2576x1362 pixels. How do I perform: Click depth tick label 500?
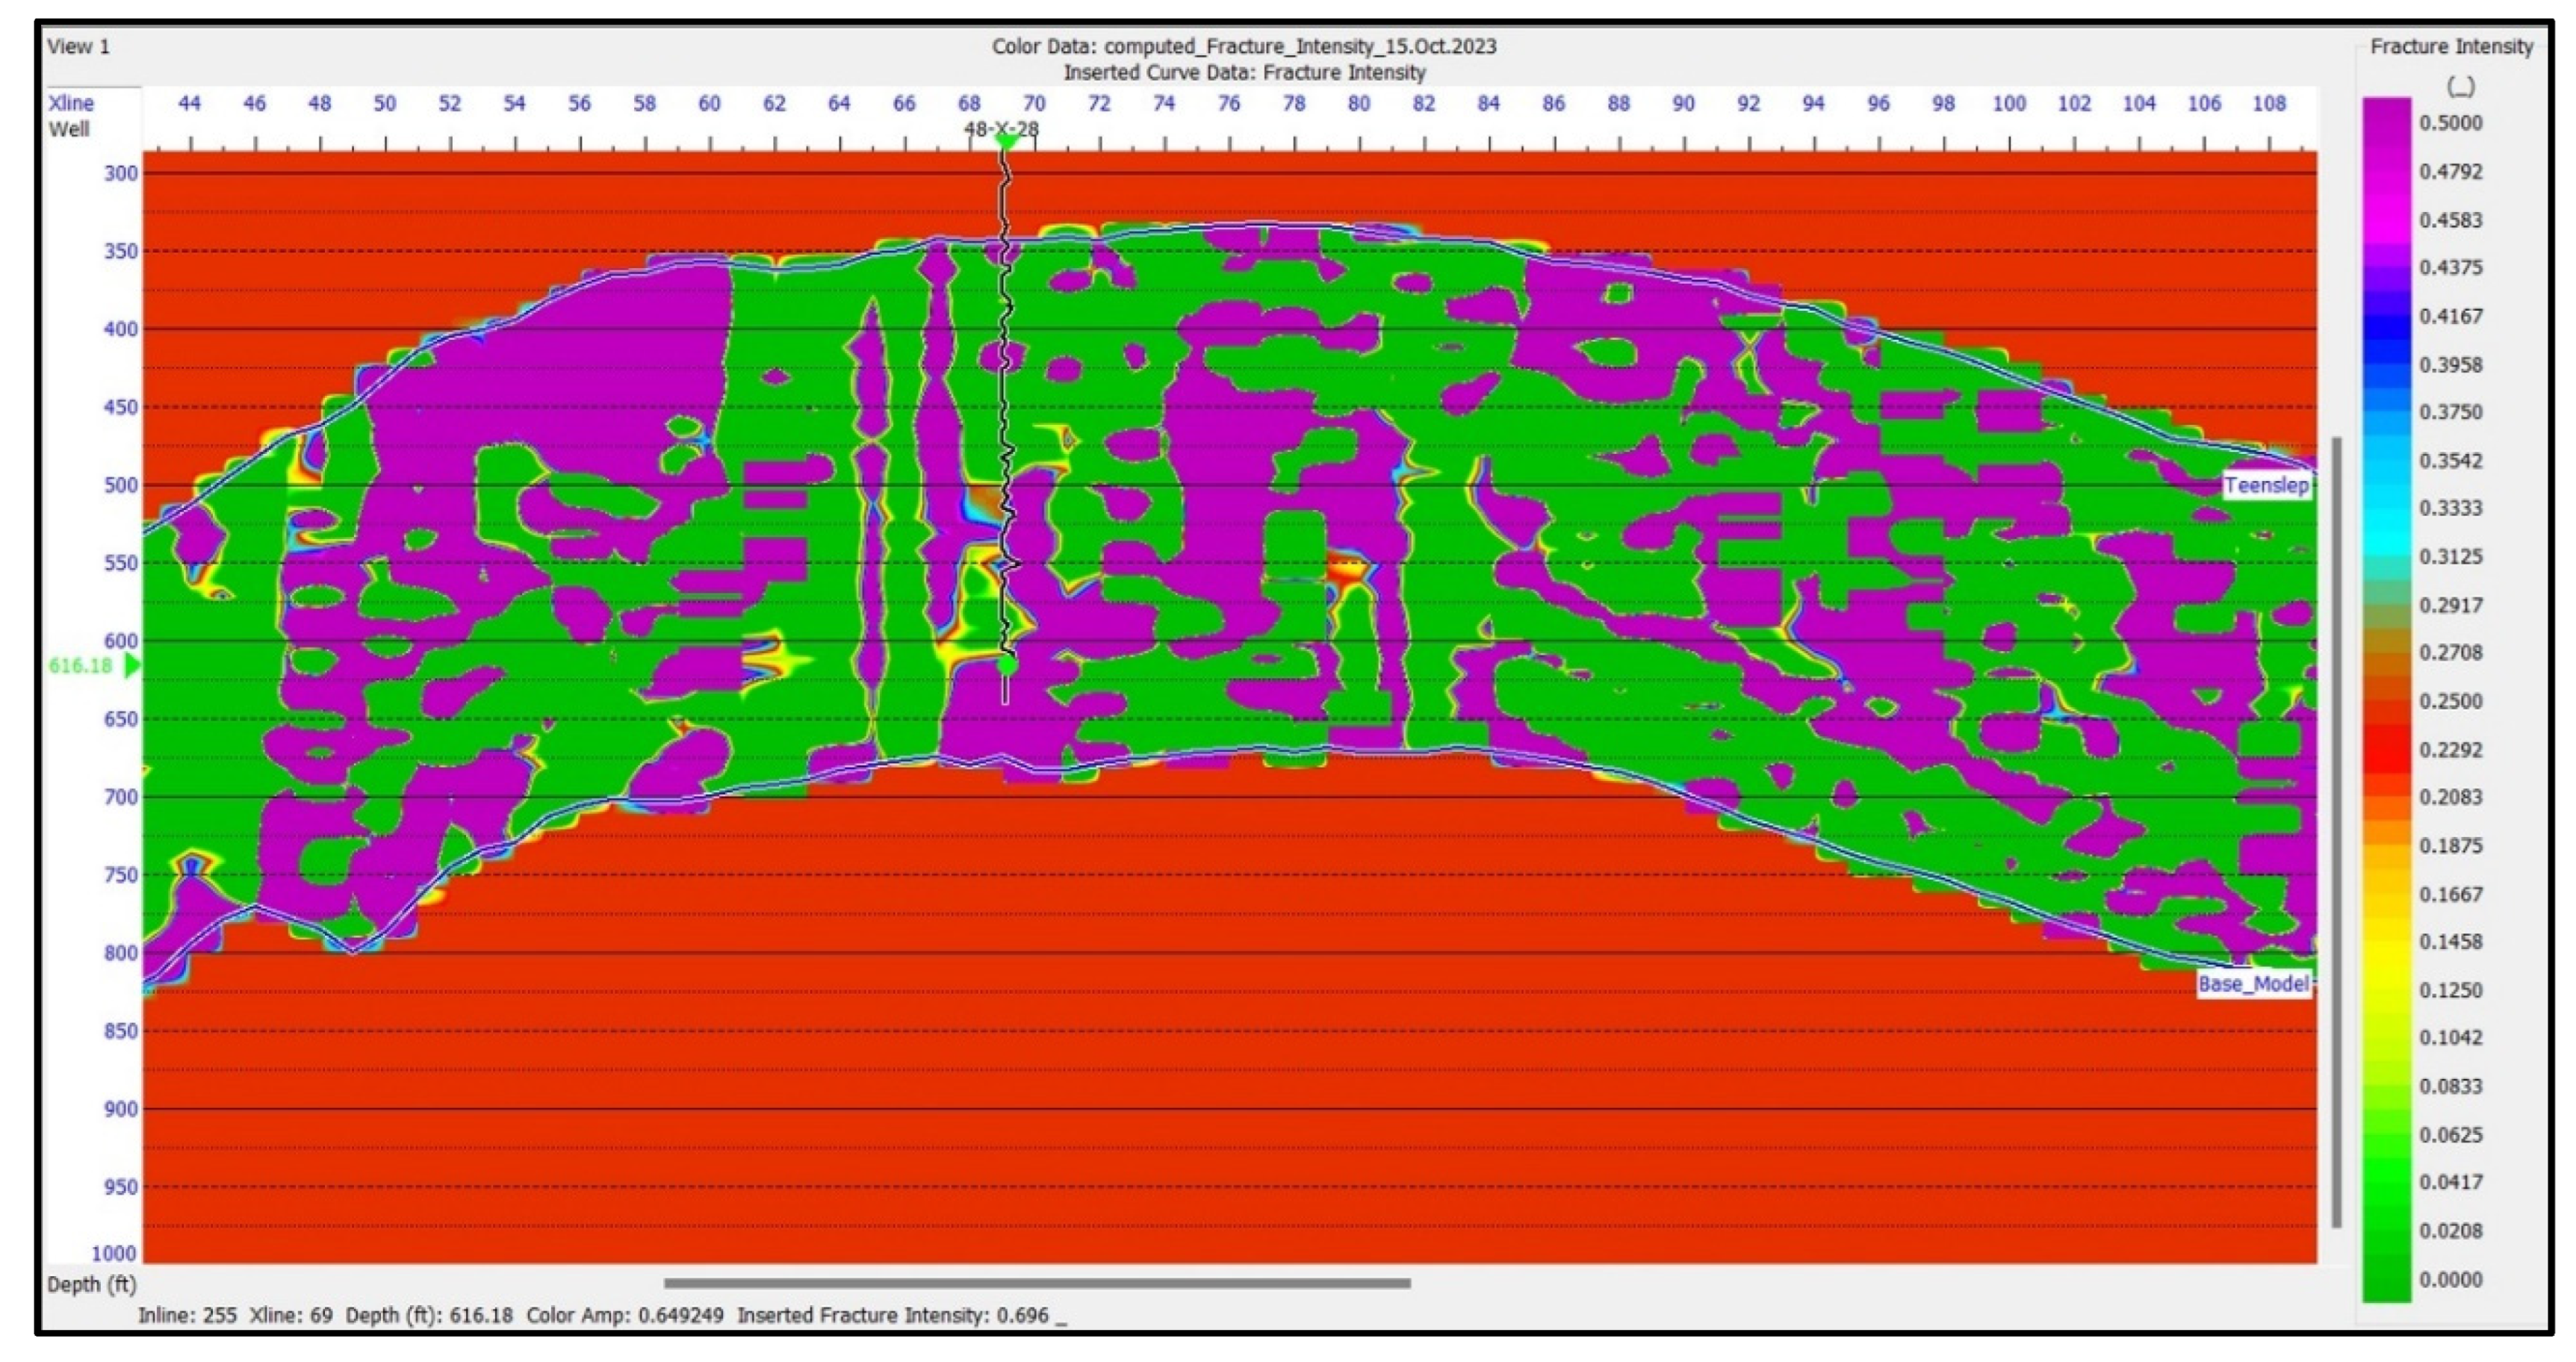coord(121,485)
